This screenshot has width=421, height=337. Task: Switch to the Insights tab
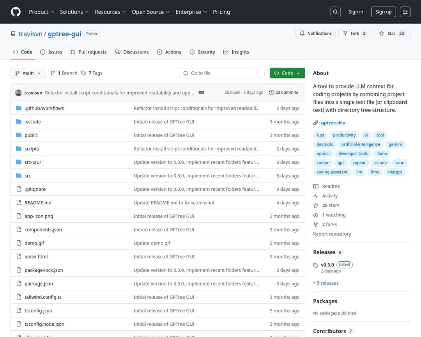[236, 52]
